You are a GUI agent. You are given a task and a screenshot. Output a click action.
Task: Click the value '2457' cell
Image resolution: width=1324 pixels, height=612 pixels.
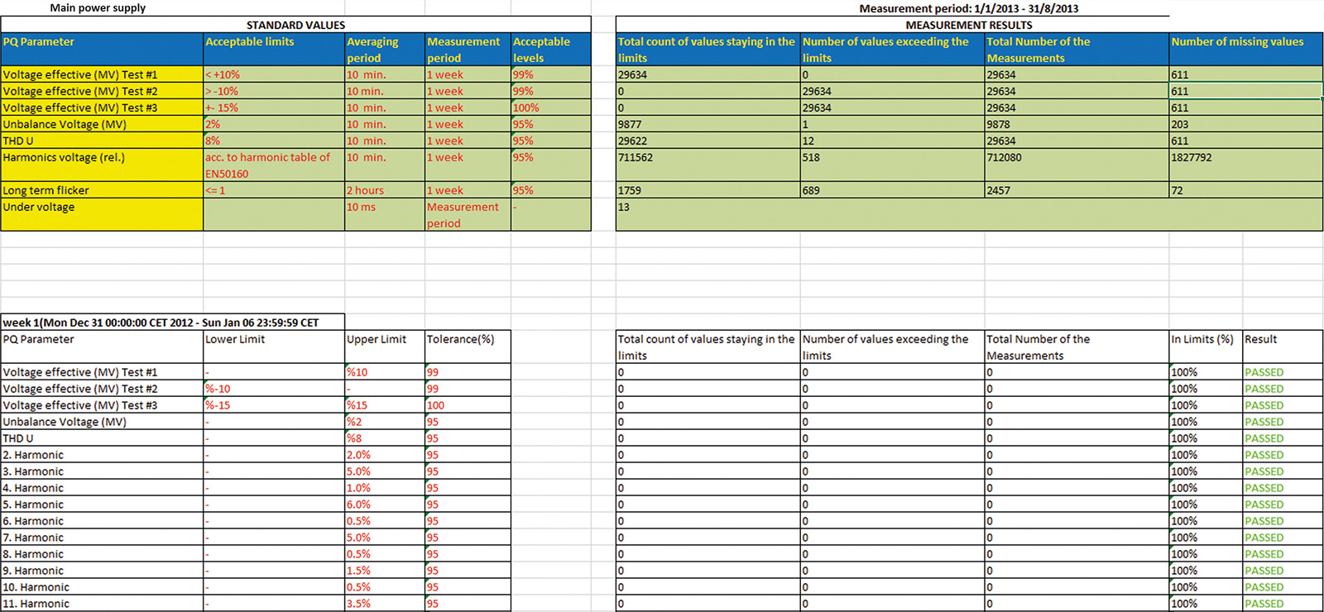point(1077,190)
